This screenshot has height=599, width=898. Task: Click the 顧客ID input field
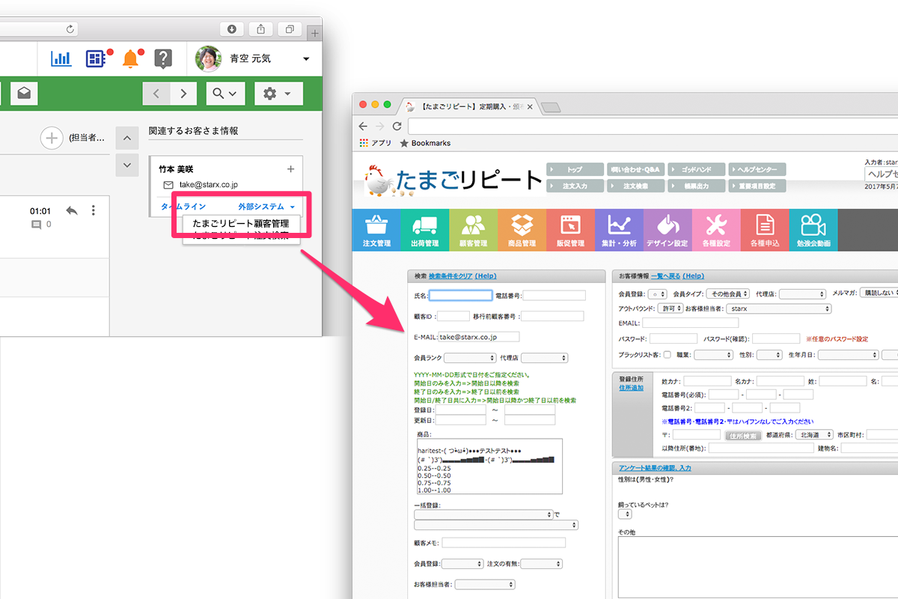point(453,316)
